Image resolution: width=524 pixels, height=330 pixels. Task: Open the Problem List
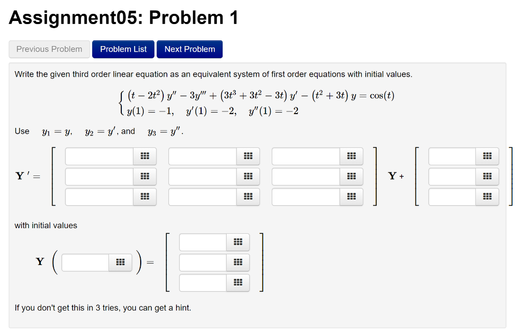coord(123,49)
